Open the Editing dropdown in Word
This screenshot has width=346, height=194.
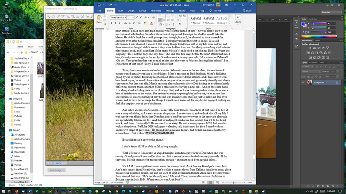238,20
